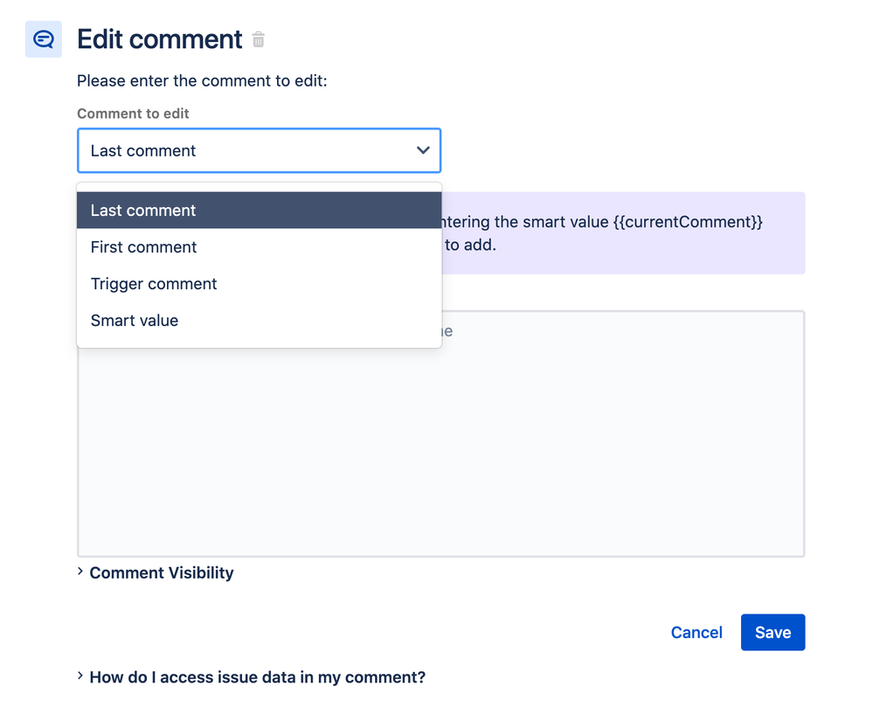
Task: Open the Comment to edit select field
Action: 245,150
